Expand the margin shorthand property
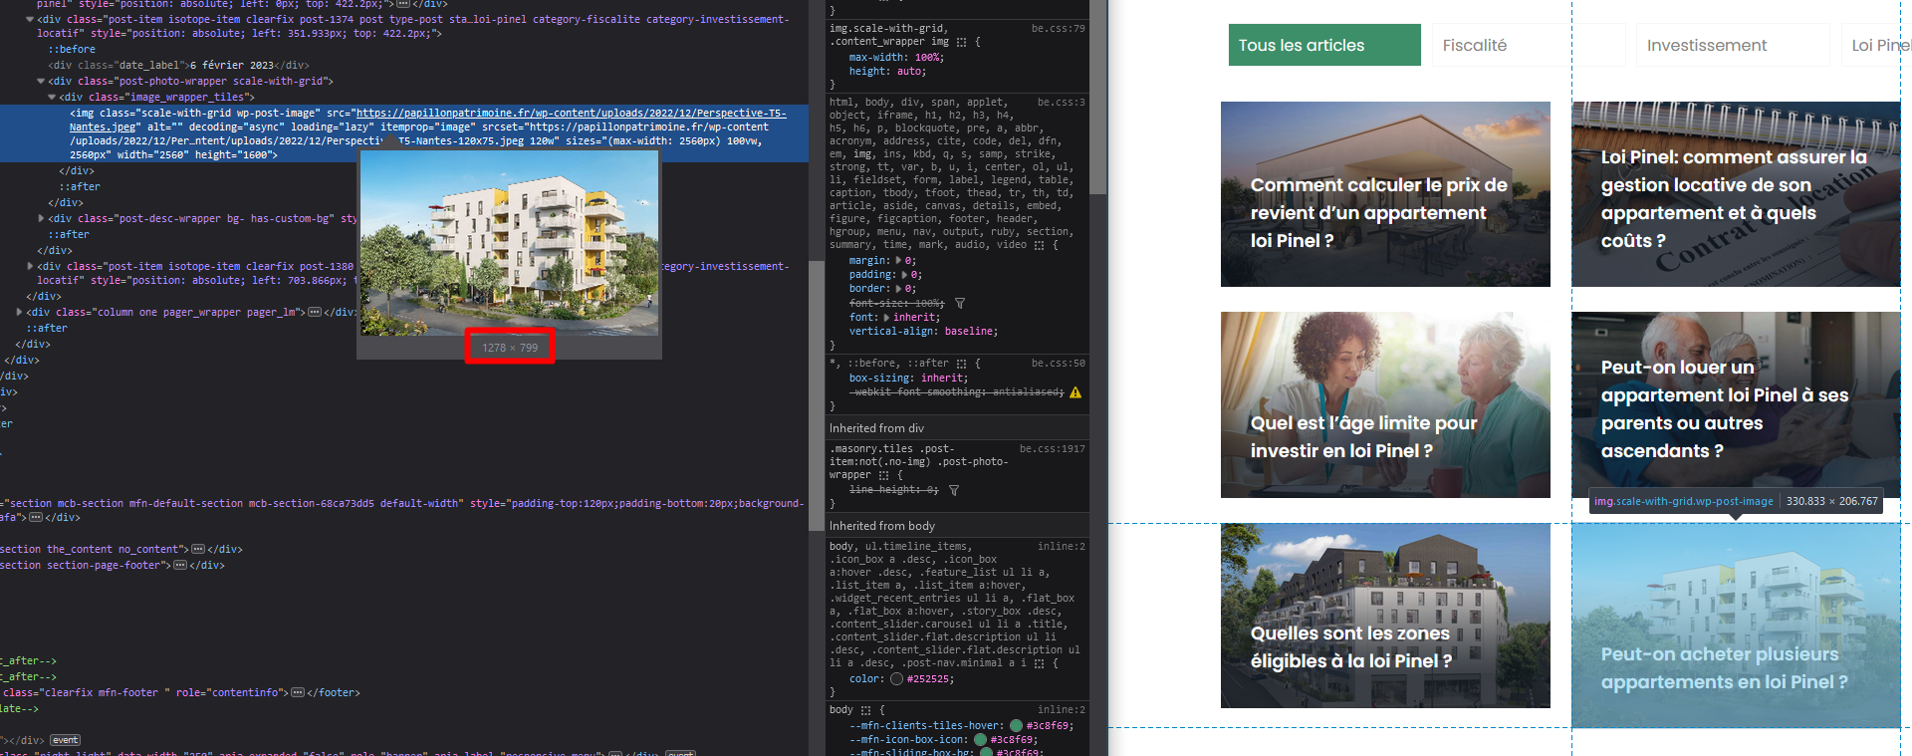The width and height of the screenshot is (1912, 756). pyautogui.click(x=898, y=260)
